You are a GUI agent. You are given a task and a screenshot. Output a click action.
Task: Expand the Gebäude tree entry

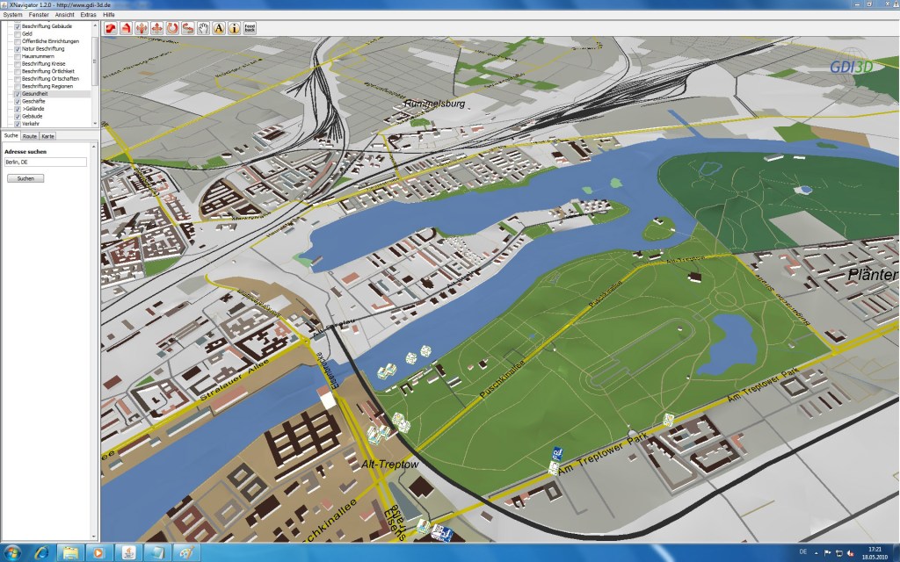31,115
